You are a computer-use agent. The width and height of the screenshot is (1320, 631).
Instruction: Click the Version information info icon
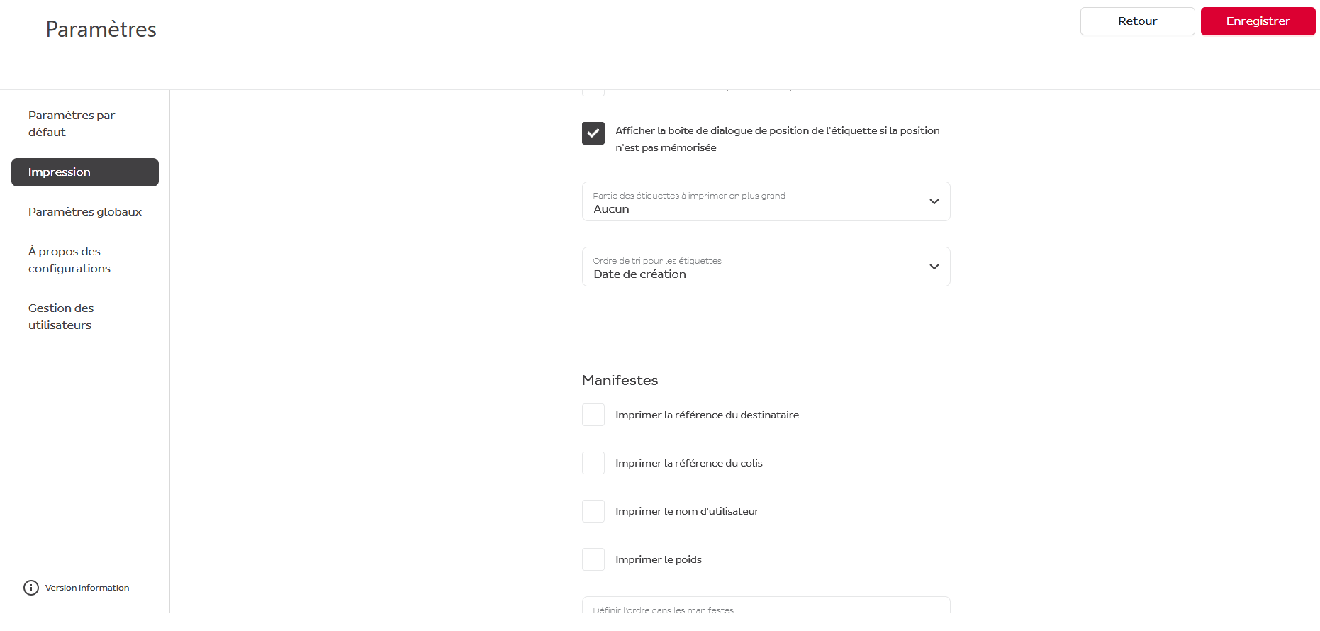(31, 588)
